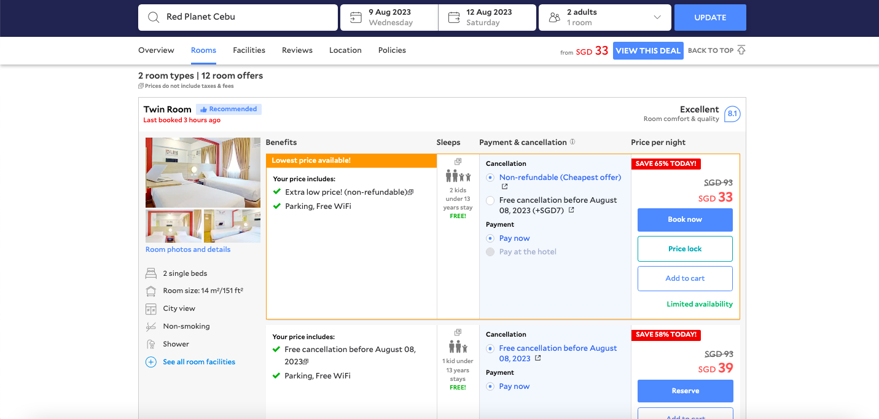Viewport: 879px width, 419px height.
Task: Click the payment & cancellation info icon
Action: tap(572, 142)
